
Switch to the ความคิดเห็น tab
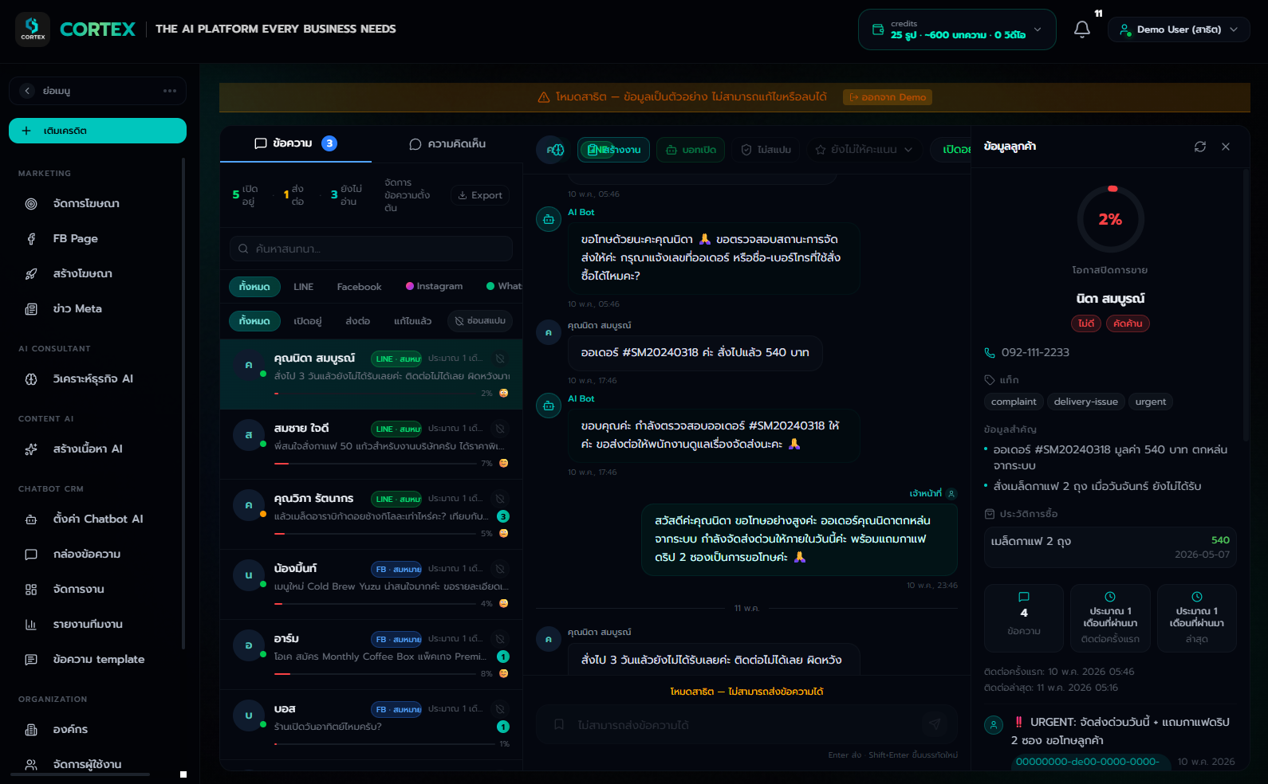[x=447, y=144]
